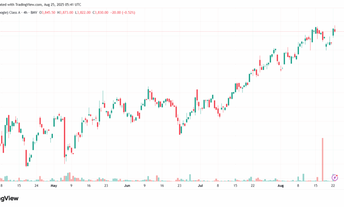Click the 22 date label right before Aug

(253, 185)
